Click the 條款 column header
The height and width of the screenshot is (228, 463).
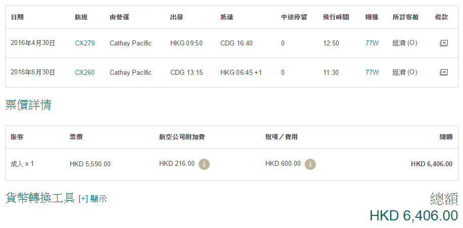[x=441, y=17]
